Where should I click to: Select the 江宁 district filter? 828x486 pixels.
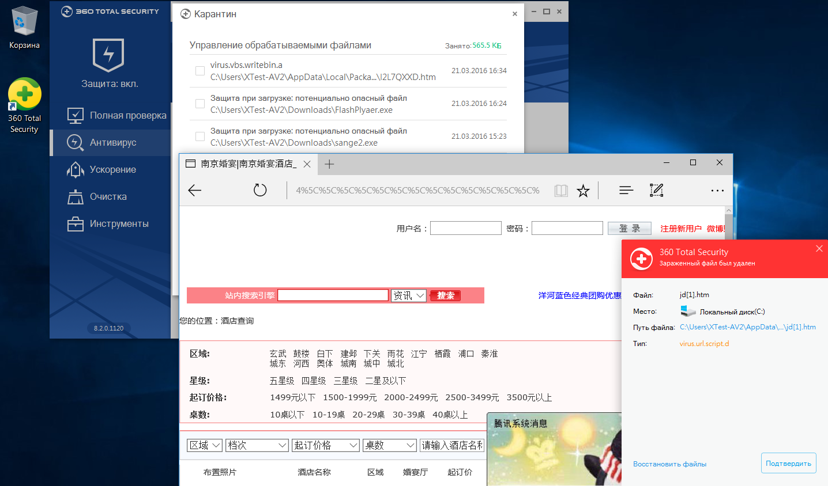click(x=419, y=354)
